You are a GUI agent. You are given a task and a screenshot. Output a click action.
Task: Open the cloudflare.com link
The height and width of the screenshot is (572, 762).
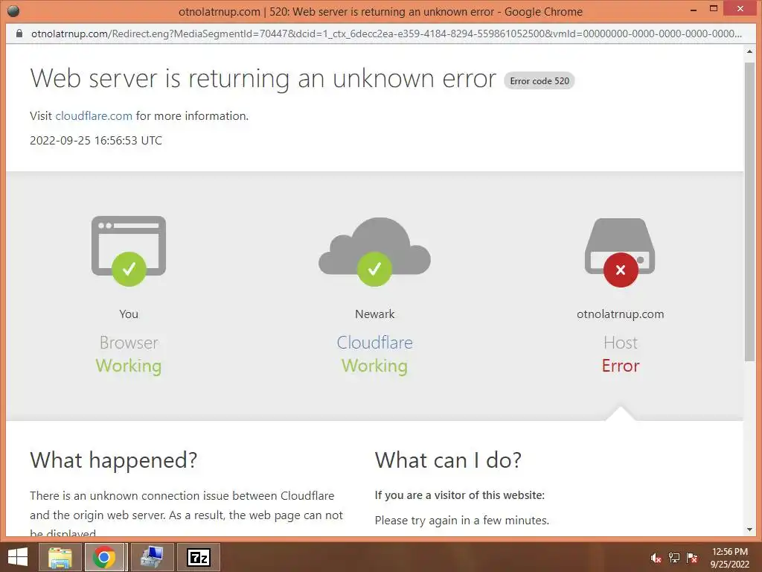[94, 115]
